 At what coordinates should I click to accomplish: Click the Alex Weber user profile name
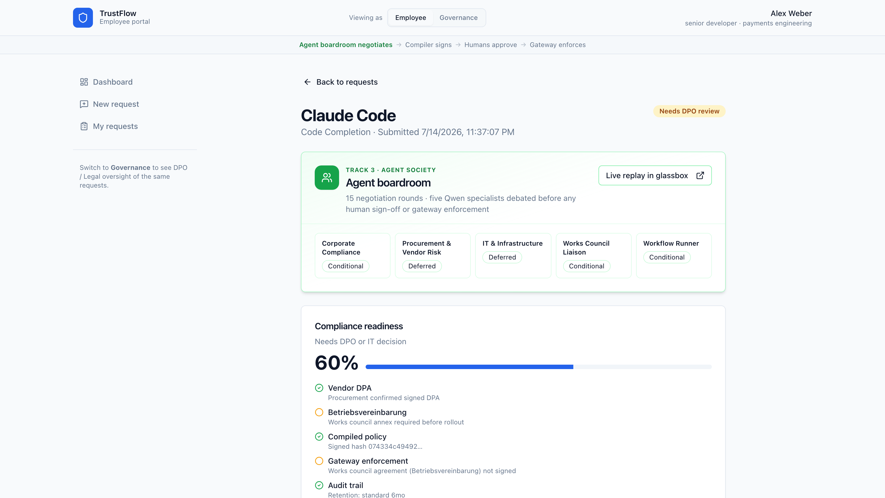(791, 13)
